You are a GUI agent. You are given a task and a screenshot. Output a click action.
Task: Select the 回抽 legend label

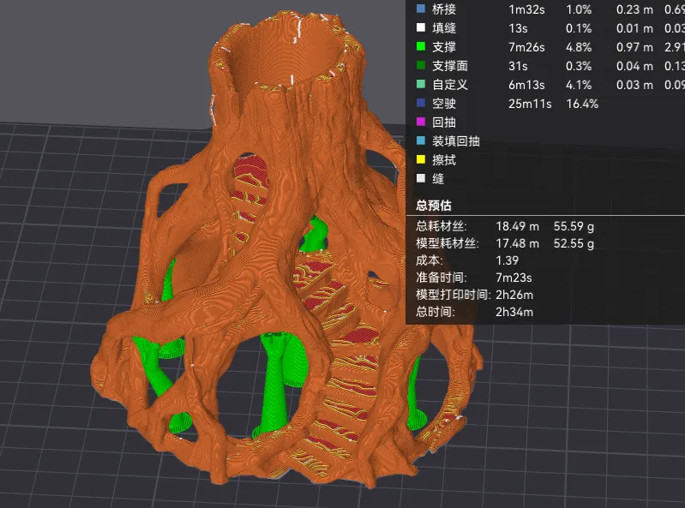click(444, 123)
